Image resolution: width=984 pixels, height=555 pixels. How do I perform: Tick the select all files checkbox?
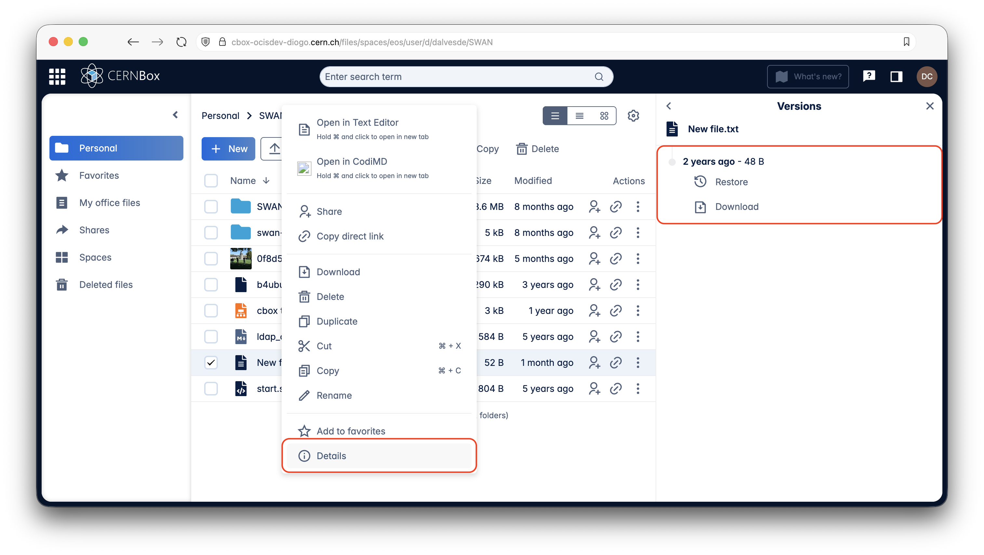211,181
